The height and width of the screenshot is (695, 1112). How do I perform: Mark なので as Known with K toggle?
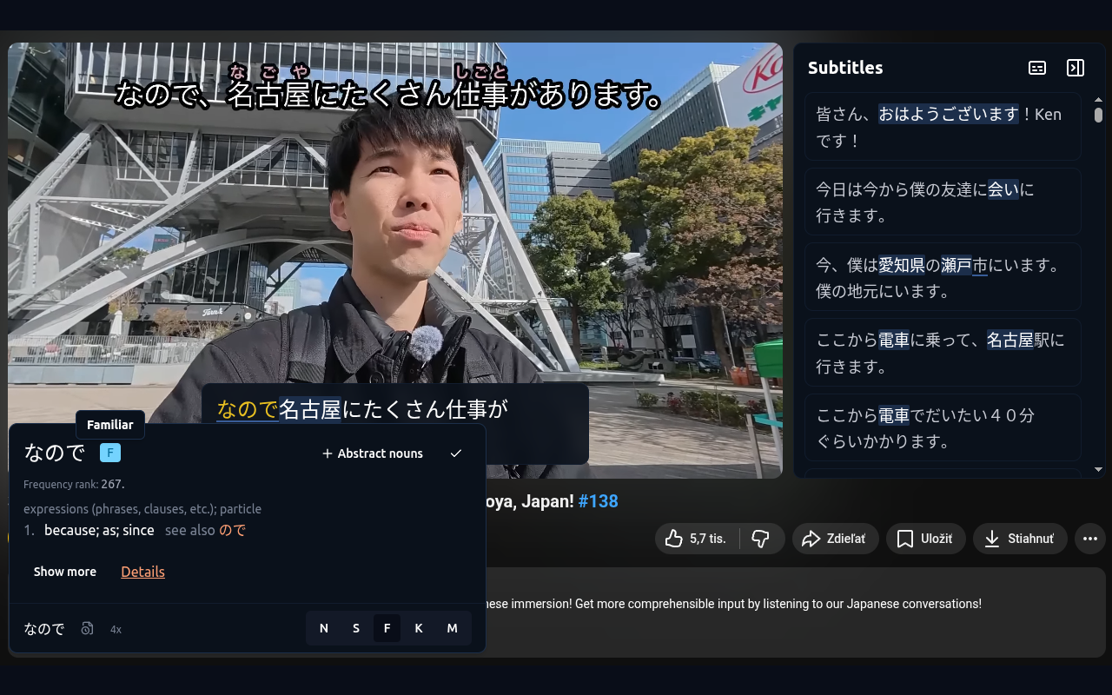pyautogui.click(x=419, y=627)
